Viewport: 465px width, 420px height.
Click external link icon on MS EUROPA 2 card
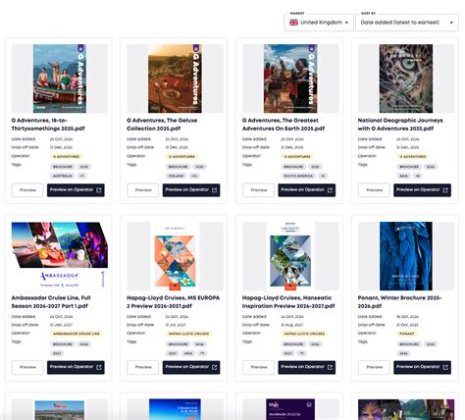pyautogui.click(x=215, y=367)
